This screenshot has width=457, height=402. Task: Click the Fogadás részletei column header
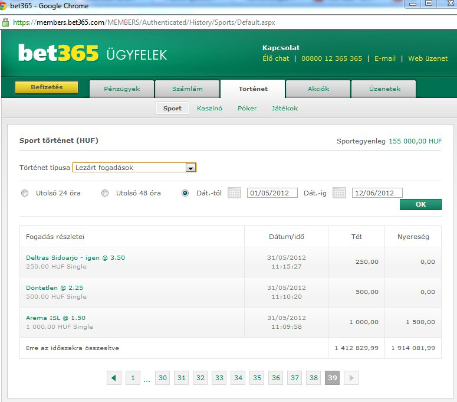[55, 237]
